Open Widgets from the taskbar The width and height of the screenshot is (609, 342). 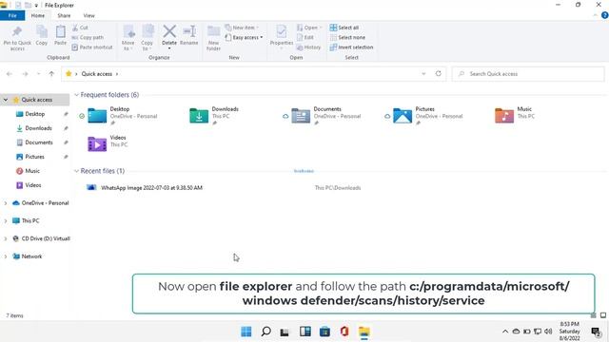tap(305, 332)
